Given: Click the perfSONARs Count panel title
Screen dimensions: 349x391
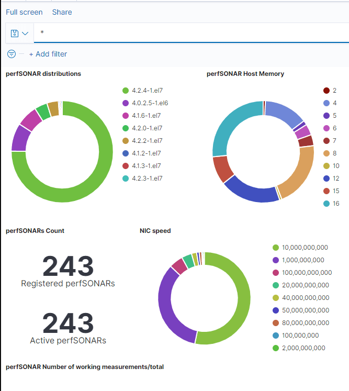Looking at the screenshot, I should 35,231.
